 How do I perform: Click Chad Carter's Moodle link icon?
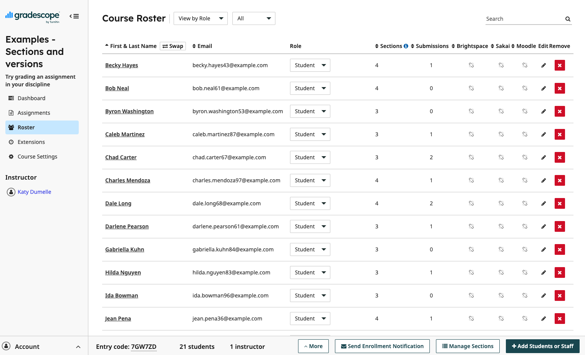525,157
